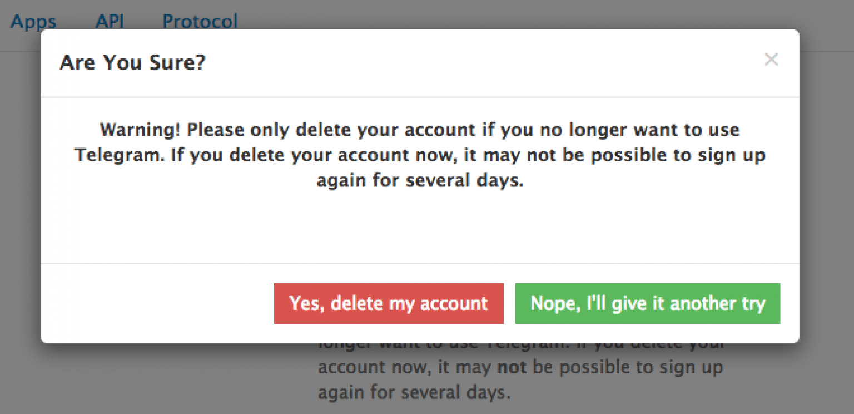Open the Apps navigation link
The width and height of the screenshot is (854, 414).
33,21
